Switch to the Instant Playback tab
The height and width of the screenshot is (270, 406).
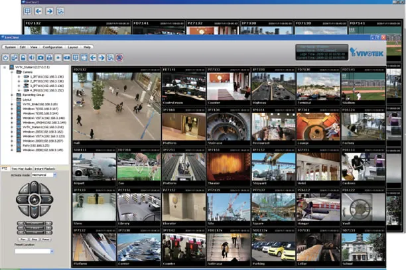[x=44, y=169]
